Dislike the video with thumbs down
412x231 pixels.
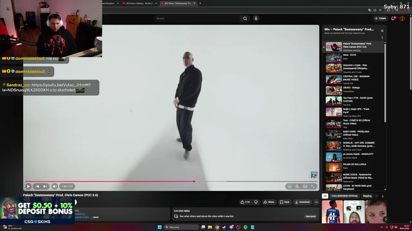tap(256, 202)
